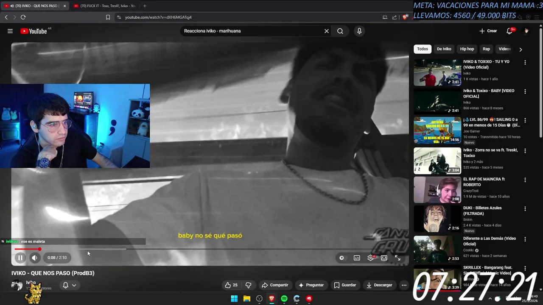The height and width of the screenshot is (305, 543).
Task: Toggle the autoplay switch in the player
Action: click(341, 258)
